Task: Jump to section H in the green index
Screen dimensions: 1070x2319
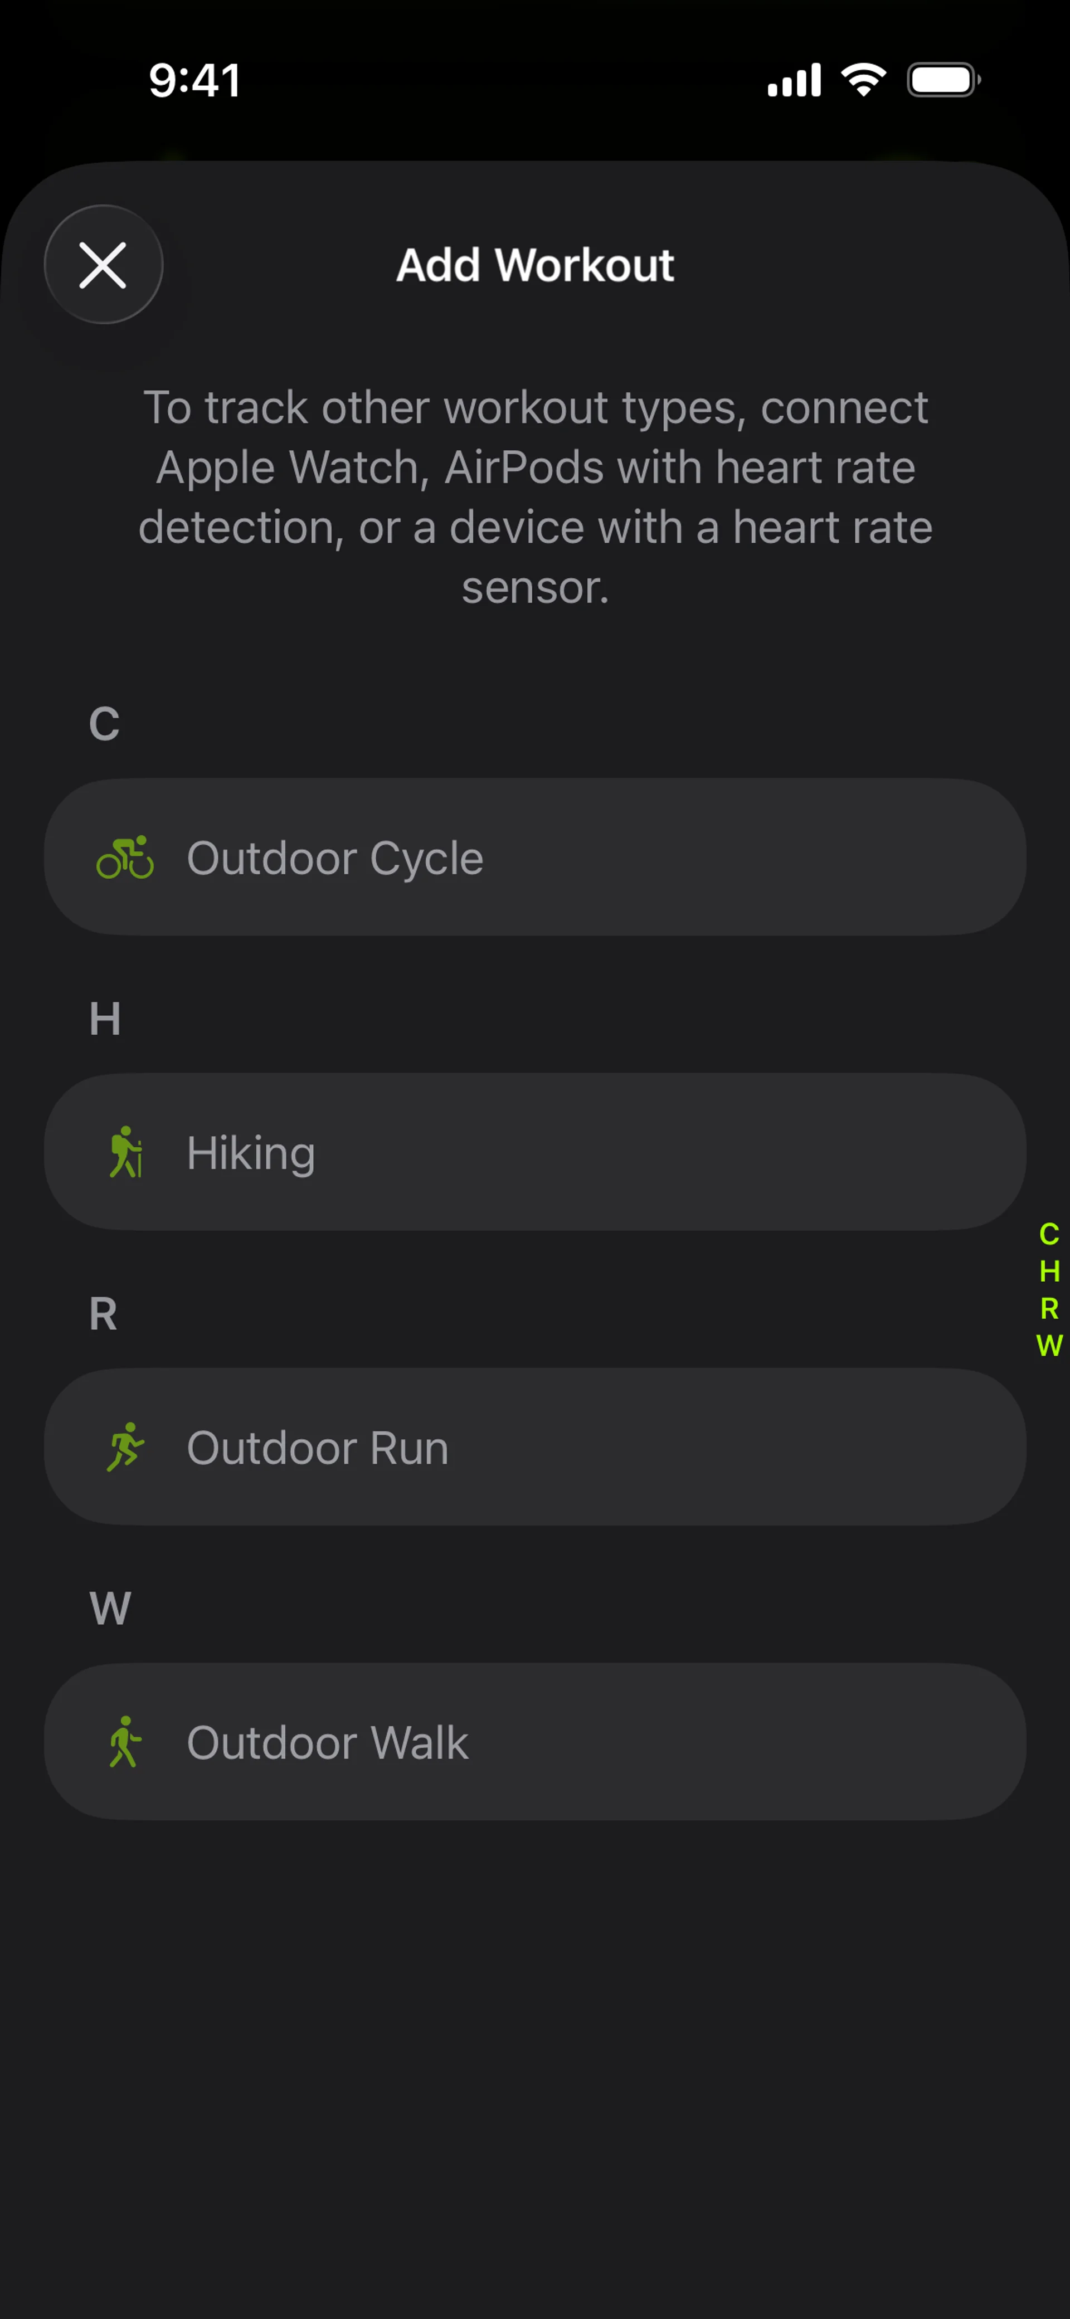Action: (x=1049, y=1271)
